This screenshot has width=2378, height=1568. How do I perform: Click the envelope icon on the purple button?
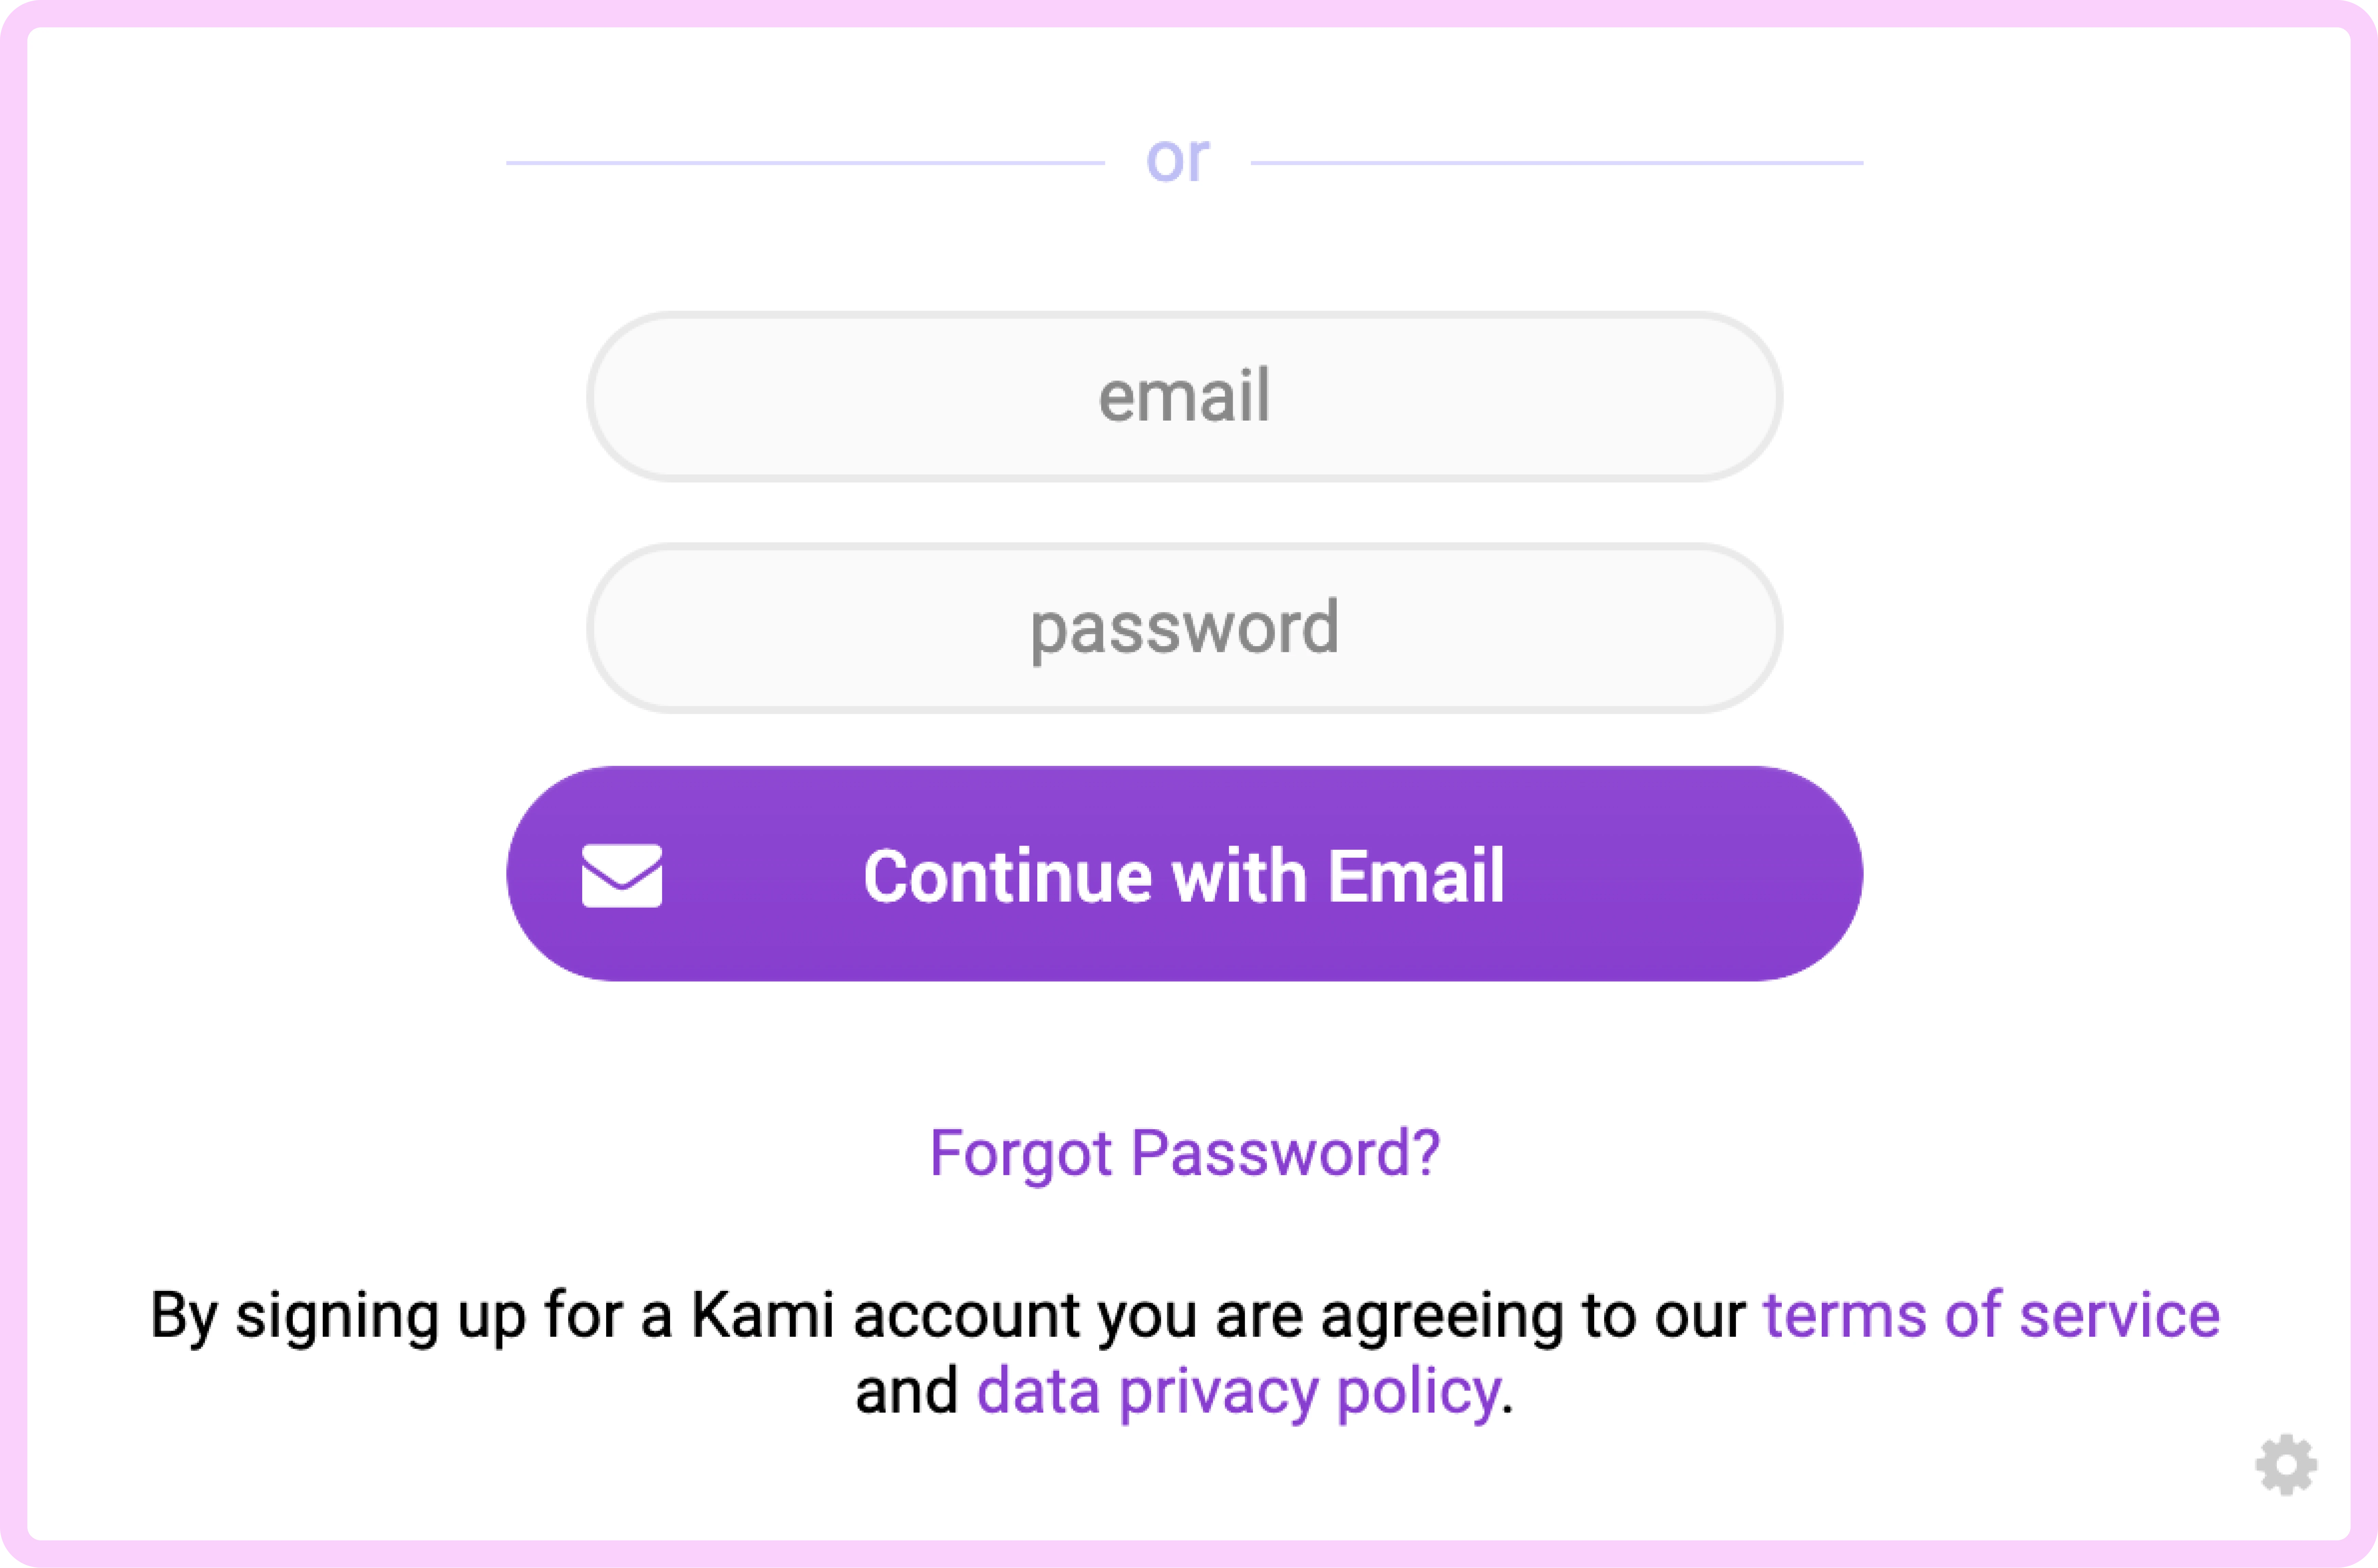pos(621,876)
